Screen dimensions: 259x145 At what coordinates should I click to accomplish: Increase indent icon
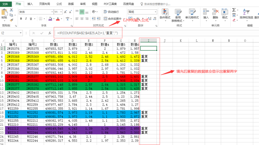(99, 19)
